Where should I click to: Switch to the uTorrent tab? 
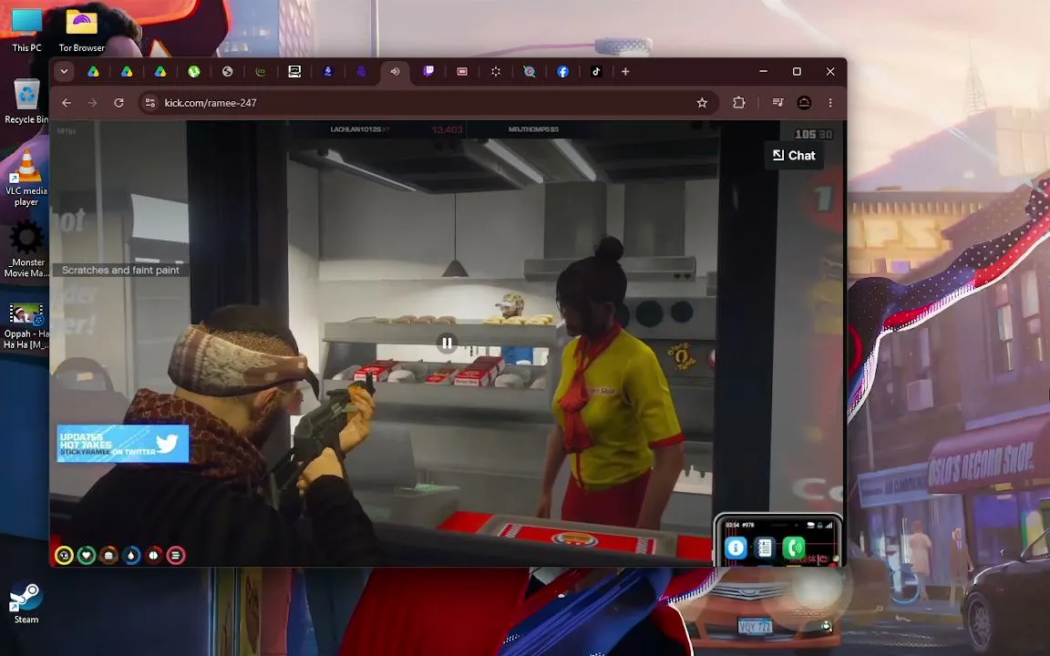(x=193, y=72)
